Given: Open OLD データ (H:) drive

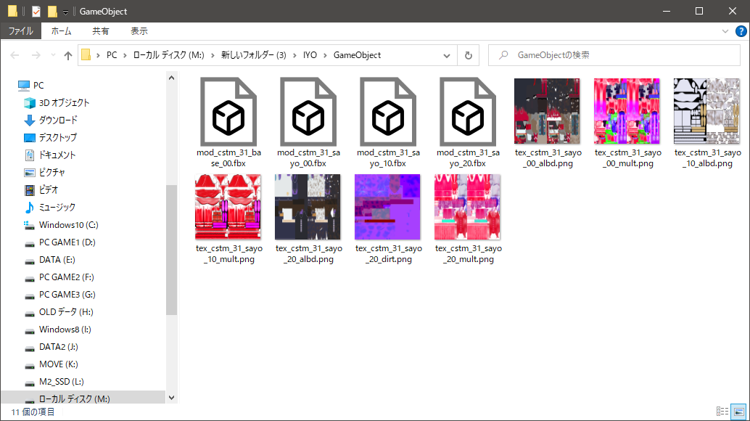Looking at the screenshot, I should point(66,312).
